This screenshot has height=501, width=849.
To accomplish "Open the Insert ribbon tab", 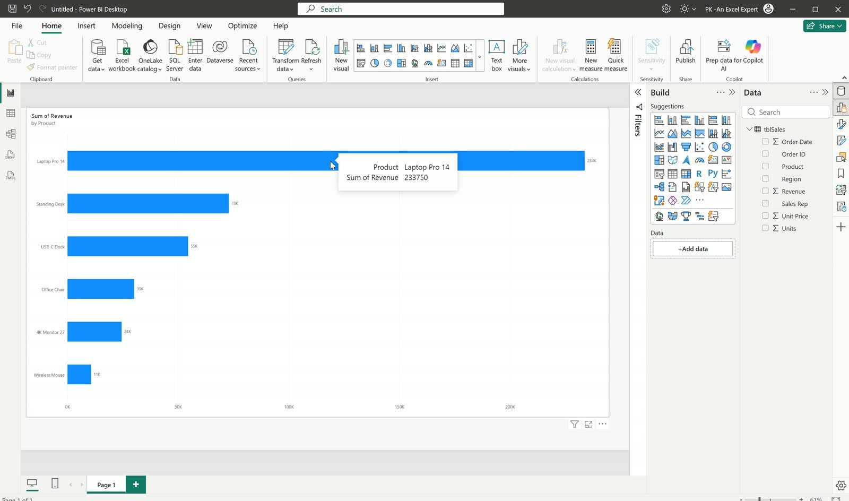I will [x=86, y=25].
